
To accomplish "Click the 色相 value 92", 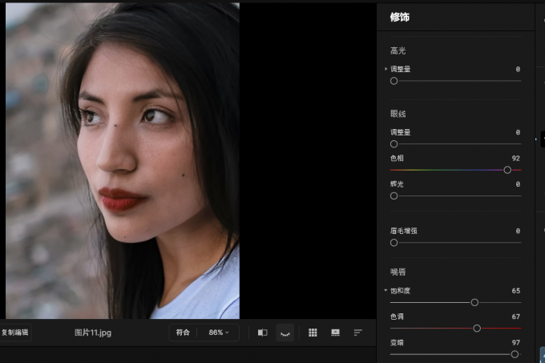I will tap(516, 159).
